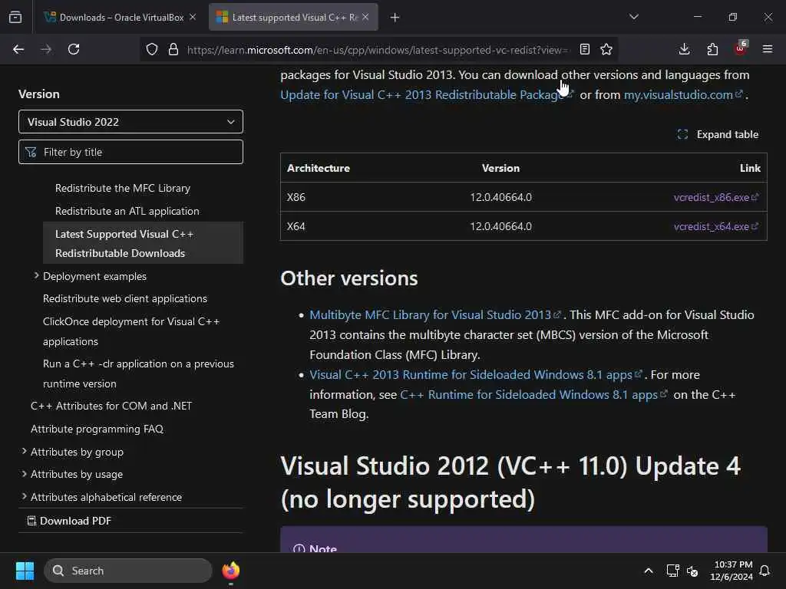Open ClickOnce deployment for Visual C++ applications
Screen dimensions: 786x589
point(131,331)
